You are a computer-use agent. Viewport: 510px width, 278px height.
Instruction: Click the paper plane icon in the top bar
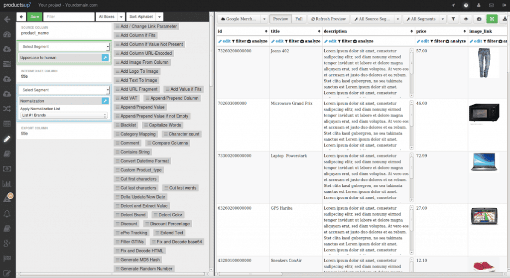coord(453,5)
